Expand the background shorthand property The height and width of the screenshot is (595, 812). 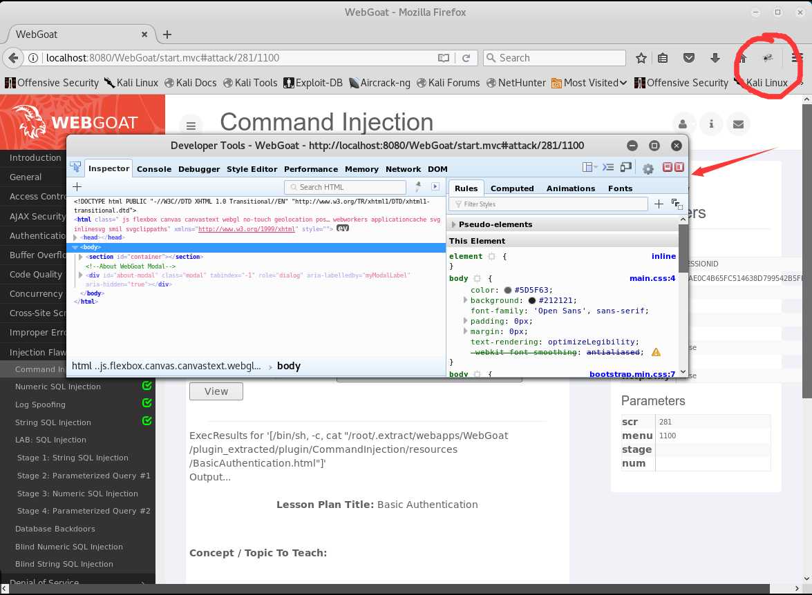pos(465,300)
